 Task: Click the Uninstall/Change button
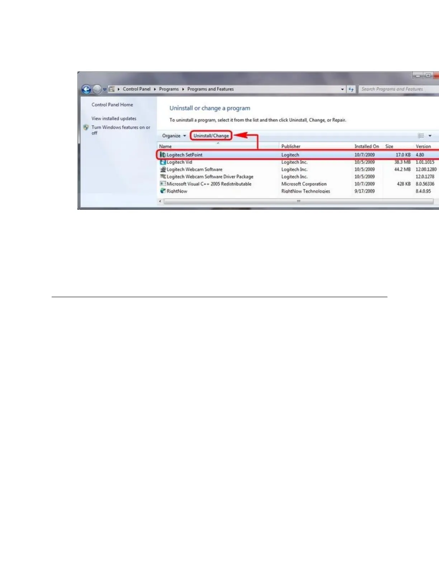[x=211, y=136]
